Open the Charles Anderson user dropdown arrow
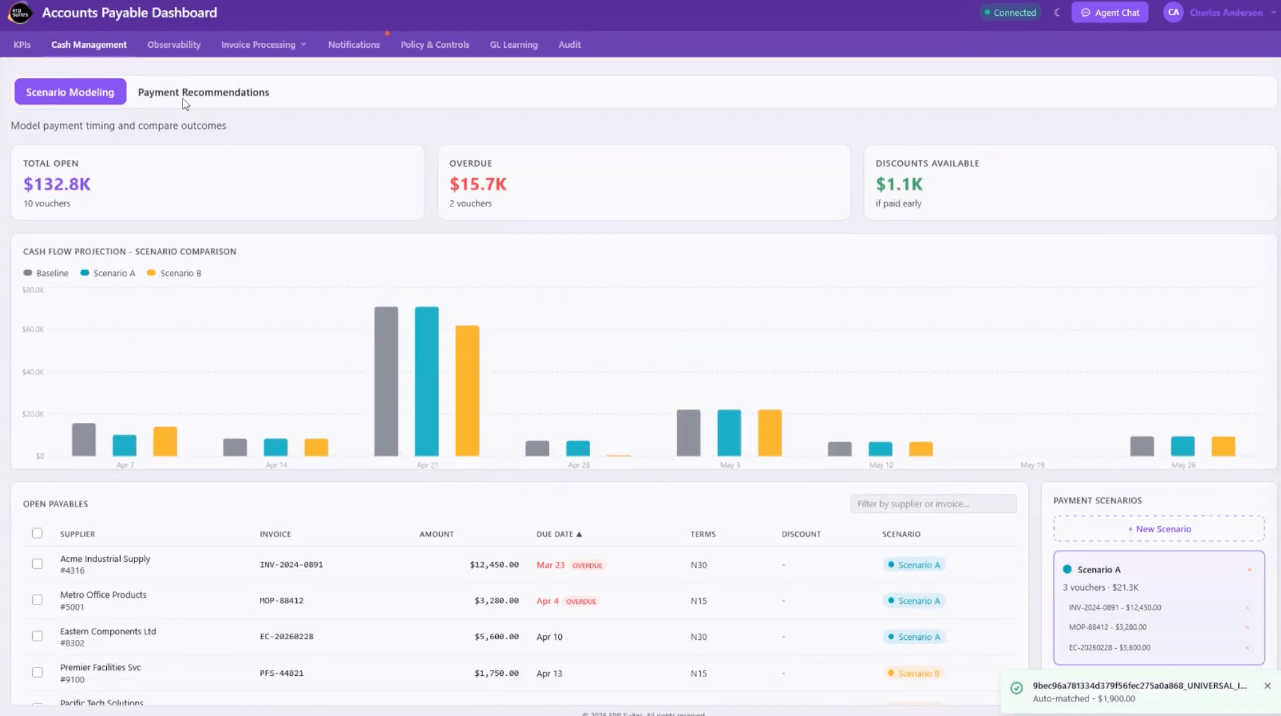 click(1273, 13)
